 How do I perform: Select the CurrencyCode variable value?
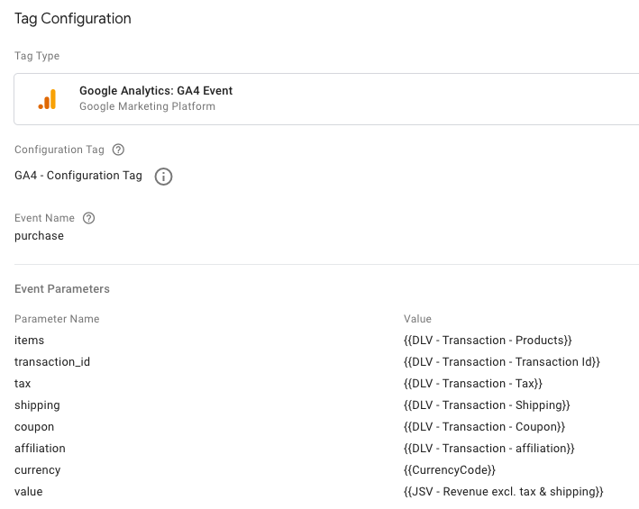coord(450,470)
